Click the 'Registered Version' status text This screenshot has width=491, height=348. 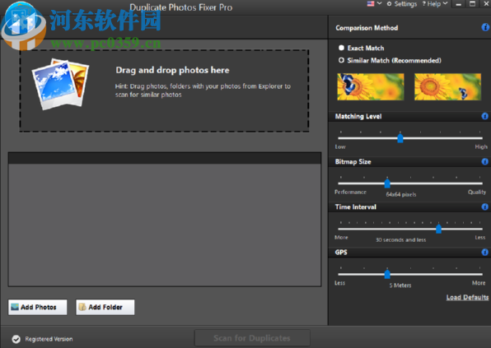tap(49, 339)
